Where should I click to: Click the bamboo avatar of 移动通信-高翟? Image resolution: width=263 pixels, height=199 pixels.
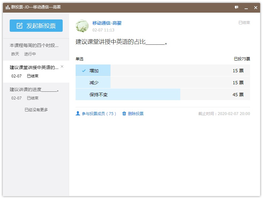[82, 26]
